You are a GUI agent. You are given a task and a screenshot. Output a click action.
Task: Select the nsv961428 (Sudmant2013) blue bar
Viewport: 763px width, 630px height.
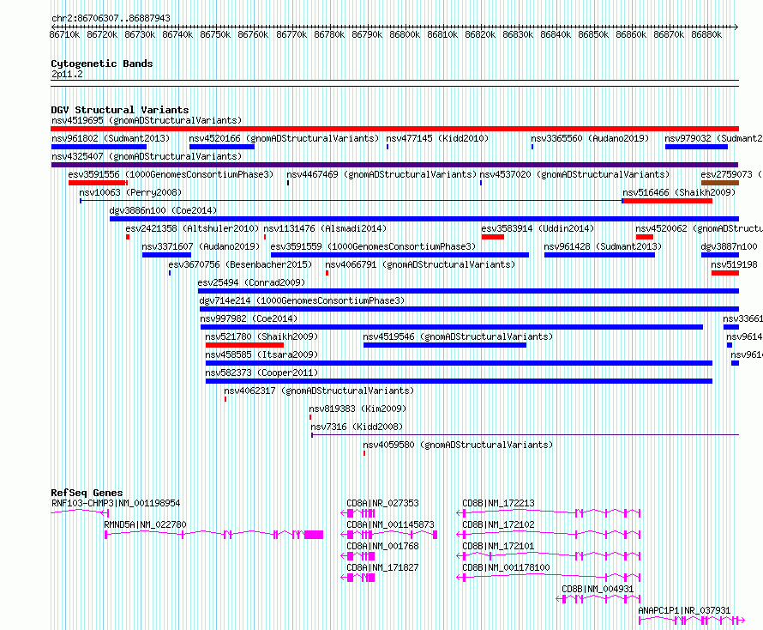pos(599,255)
